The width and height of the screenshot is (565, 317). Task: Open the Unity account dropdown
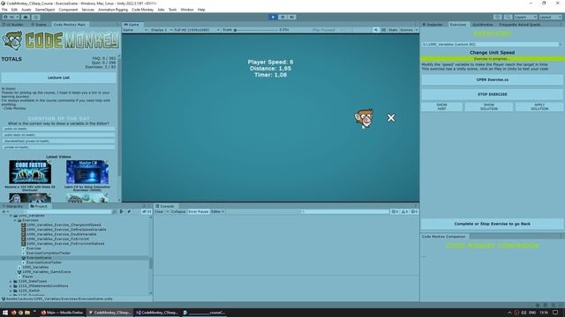click(11, 17)
